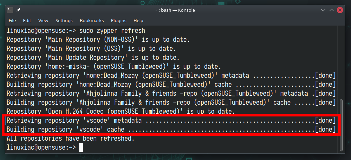Click the 'Open H.264 Codec' repository line
351x160 pixels.
pyautogui.click(x=121, y=111)
